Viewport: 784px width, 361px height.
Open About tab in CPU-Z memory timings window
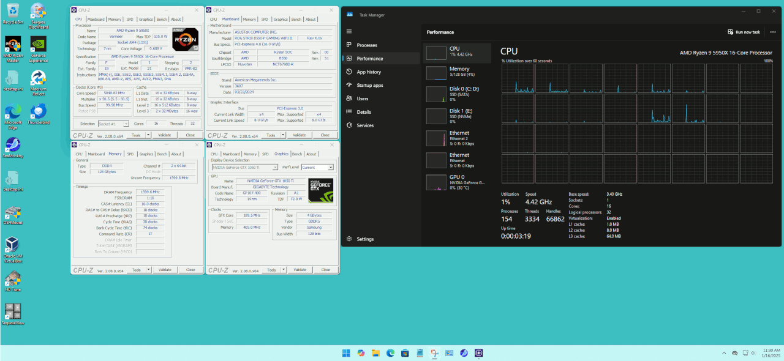[x=176, y=154]
